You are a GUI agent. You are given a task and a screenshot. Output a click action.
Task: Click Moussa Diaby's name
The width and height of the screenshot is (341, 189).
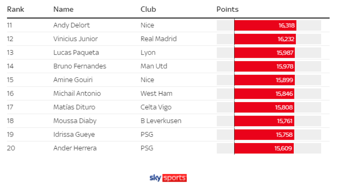pos(75,121)
